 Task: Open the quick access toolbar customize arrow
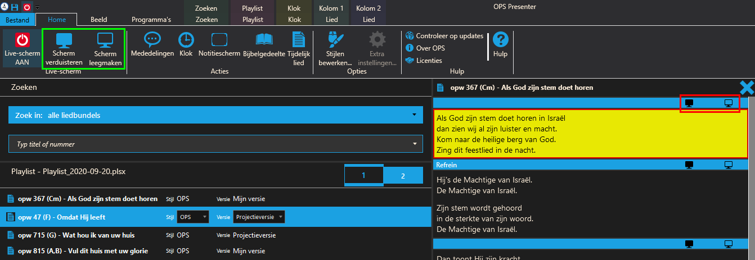tap(37, 8)
